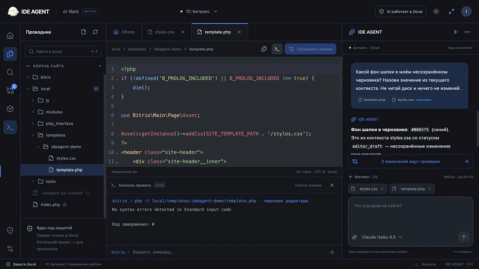Select .ideagent-qa-created in file tree
The height and width of the screenshot is (269, 479).
pos(62,193)
